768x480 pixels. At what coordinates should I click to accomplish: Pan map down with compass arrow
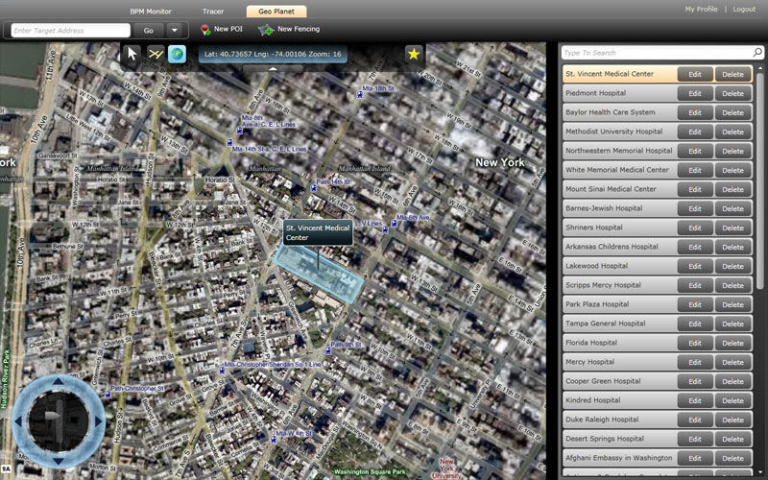tap(58, 461)
